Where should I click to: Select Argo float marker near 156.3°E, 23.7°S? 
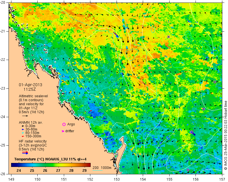click(x=203, y=109)
